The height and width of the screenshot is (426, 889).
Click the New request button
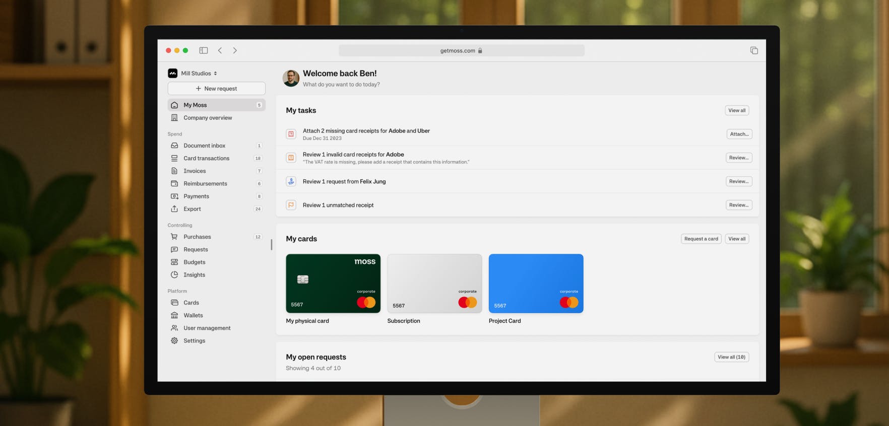(216, 89)
